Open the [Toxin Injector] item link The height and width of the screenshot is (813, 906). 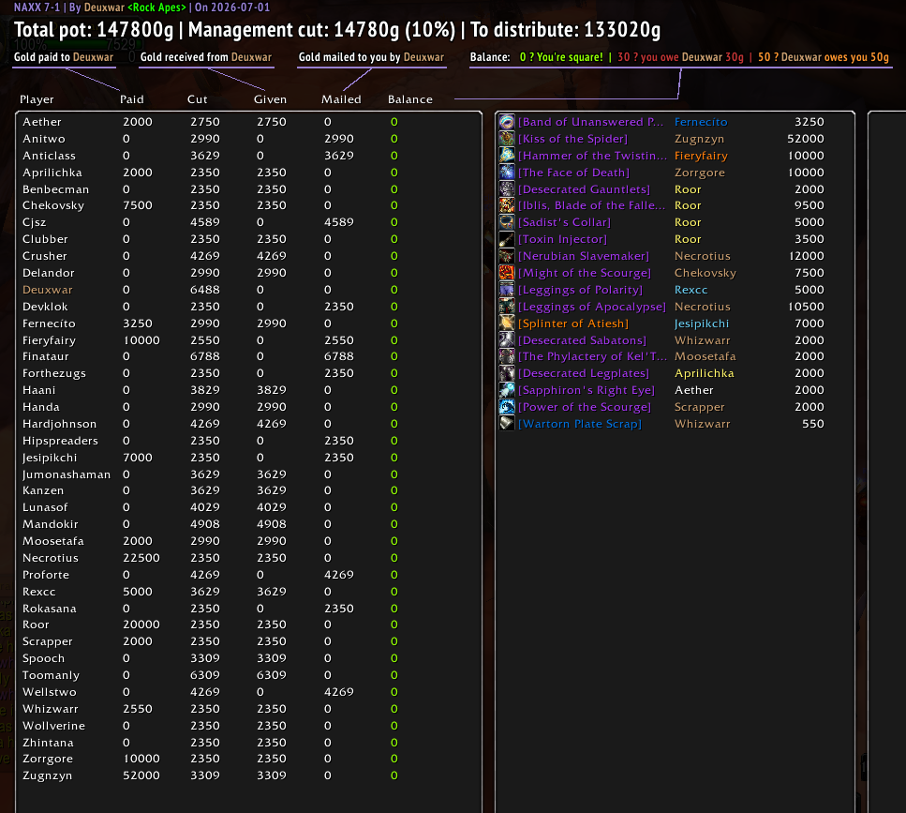(562, 239)
